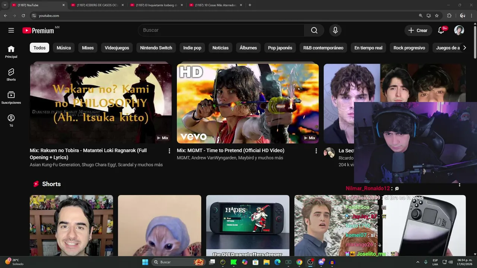
Task: Open the short with cat in blue hood
Action: [x=159, y=226]
